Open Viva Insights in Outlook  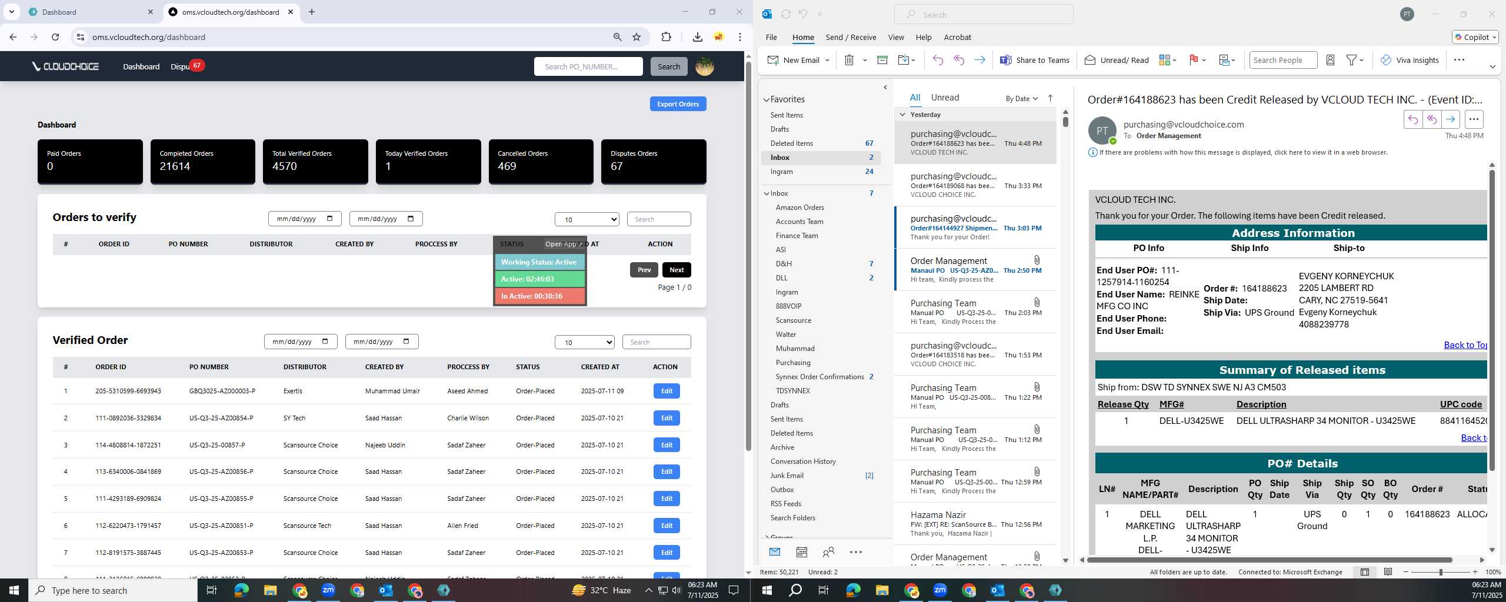pyautogui.click(x=1410, y=60)
